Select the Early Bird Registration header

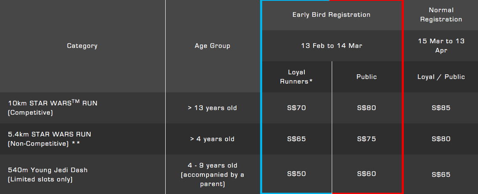[332, 15]
